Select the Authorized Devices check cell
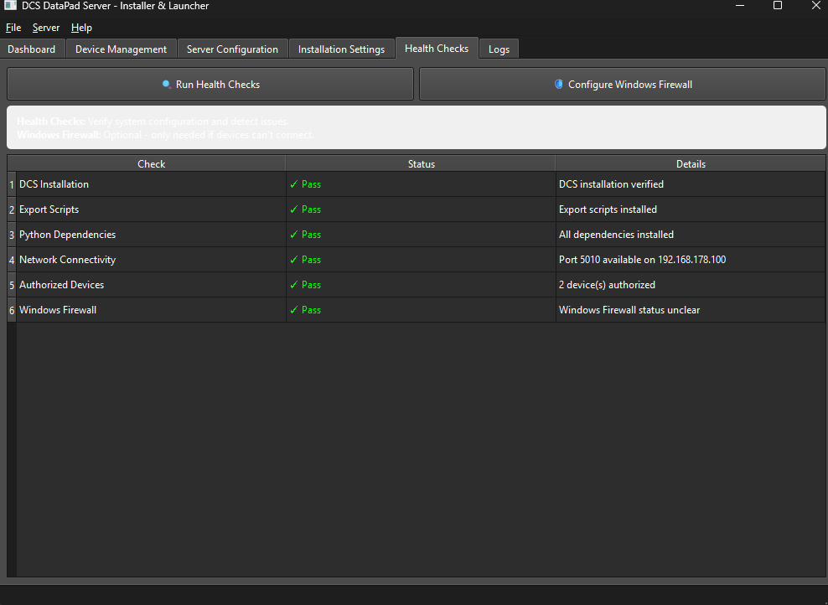828x605 pixels. 152,285
